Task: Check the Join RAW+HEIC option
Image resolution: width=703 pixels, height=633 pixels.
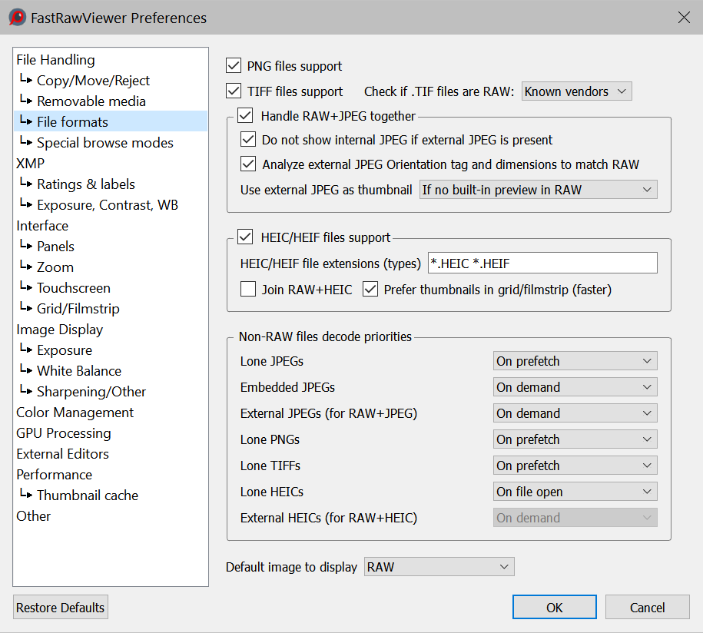Action: click(248, 290)
